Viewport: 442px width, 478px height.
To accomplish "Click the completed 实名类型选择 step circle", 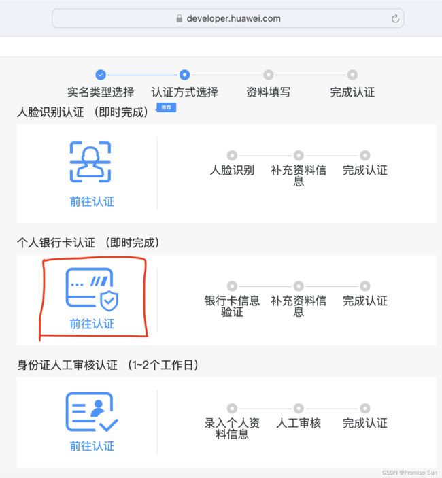I will (101, 75).
